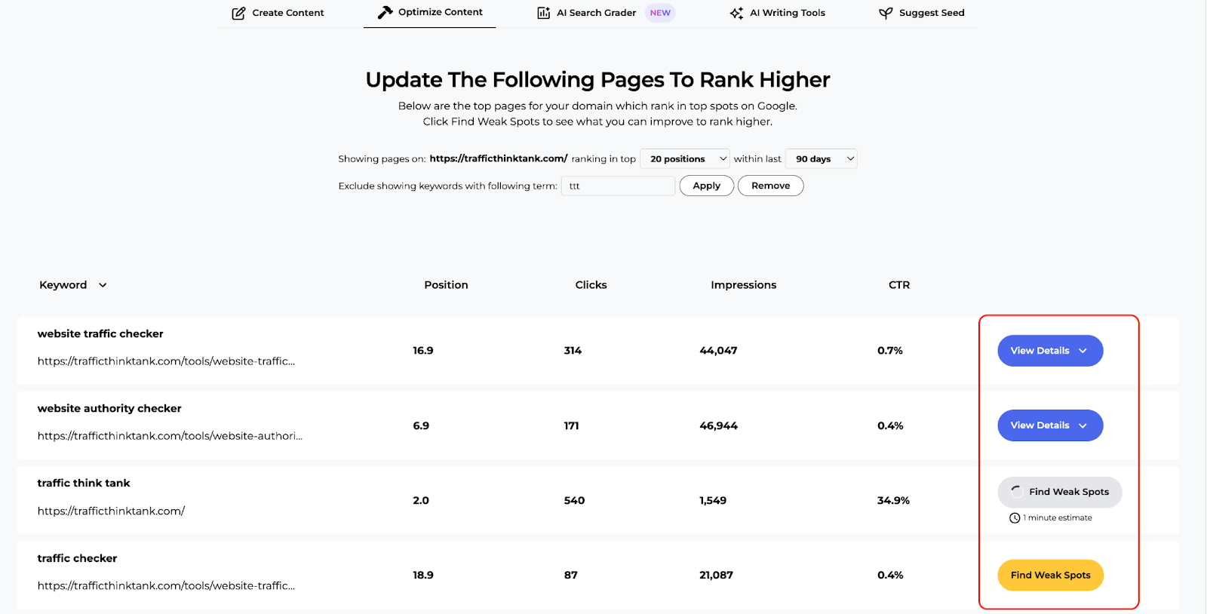Click the Suggest Seed sprout icon
The width and height of the screenshot is (1207, 614).
point(886,13)
